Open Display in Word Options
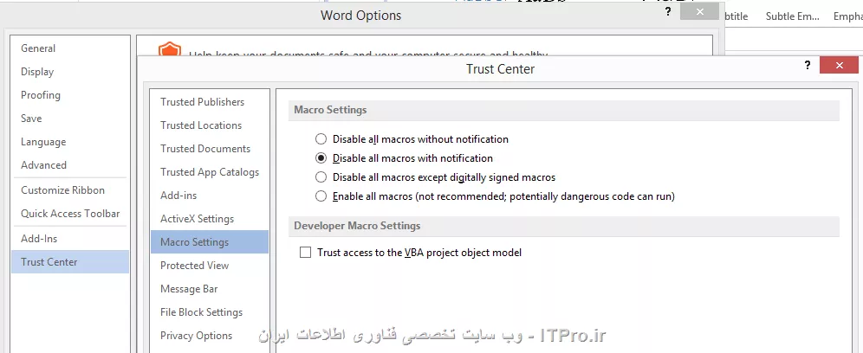This screenshot has height=353, width=863. click(70, 72)
